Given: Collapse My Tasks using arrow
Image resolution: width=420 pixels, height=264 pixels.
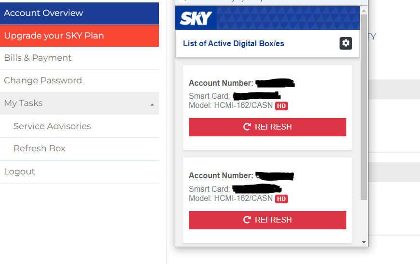Looking at the screenshot, I should [x=152, y=104].
